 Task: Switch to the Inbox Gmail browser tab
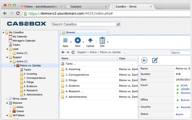click(x=42, y=6)
